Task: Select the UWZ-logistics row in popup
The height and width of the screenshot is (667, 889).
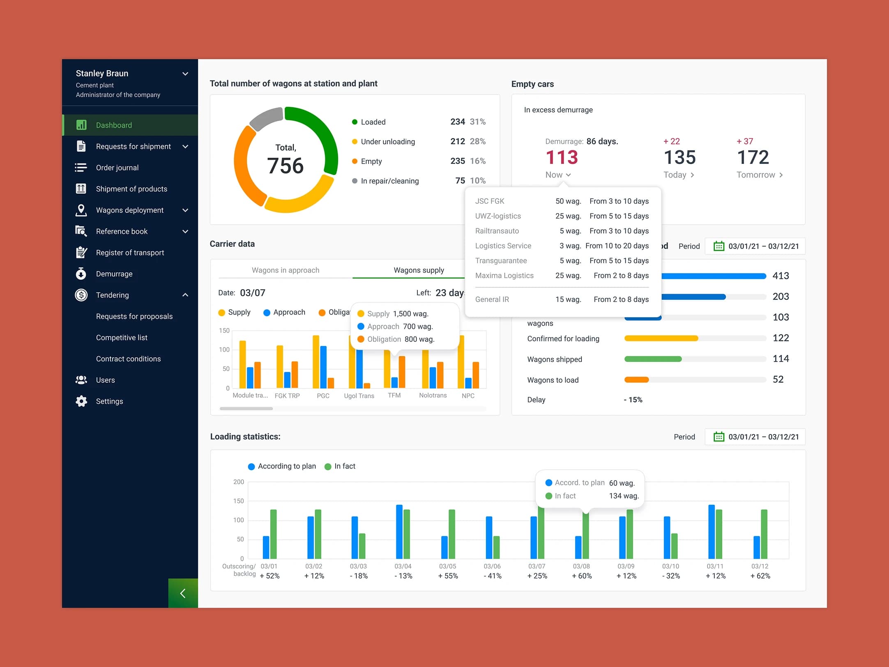Action: click(562, 216)
